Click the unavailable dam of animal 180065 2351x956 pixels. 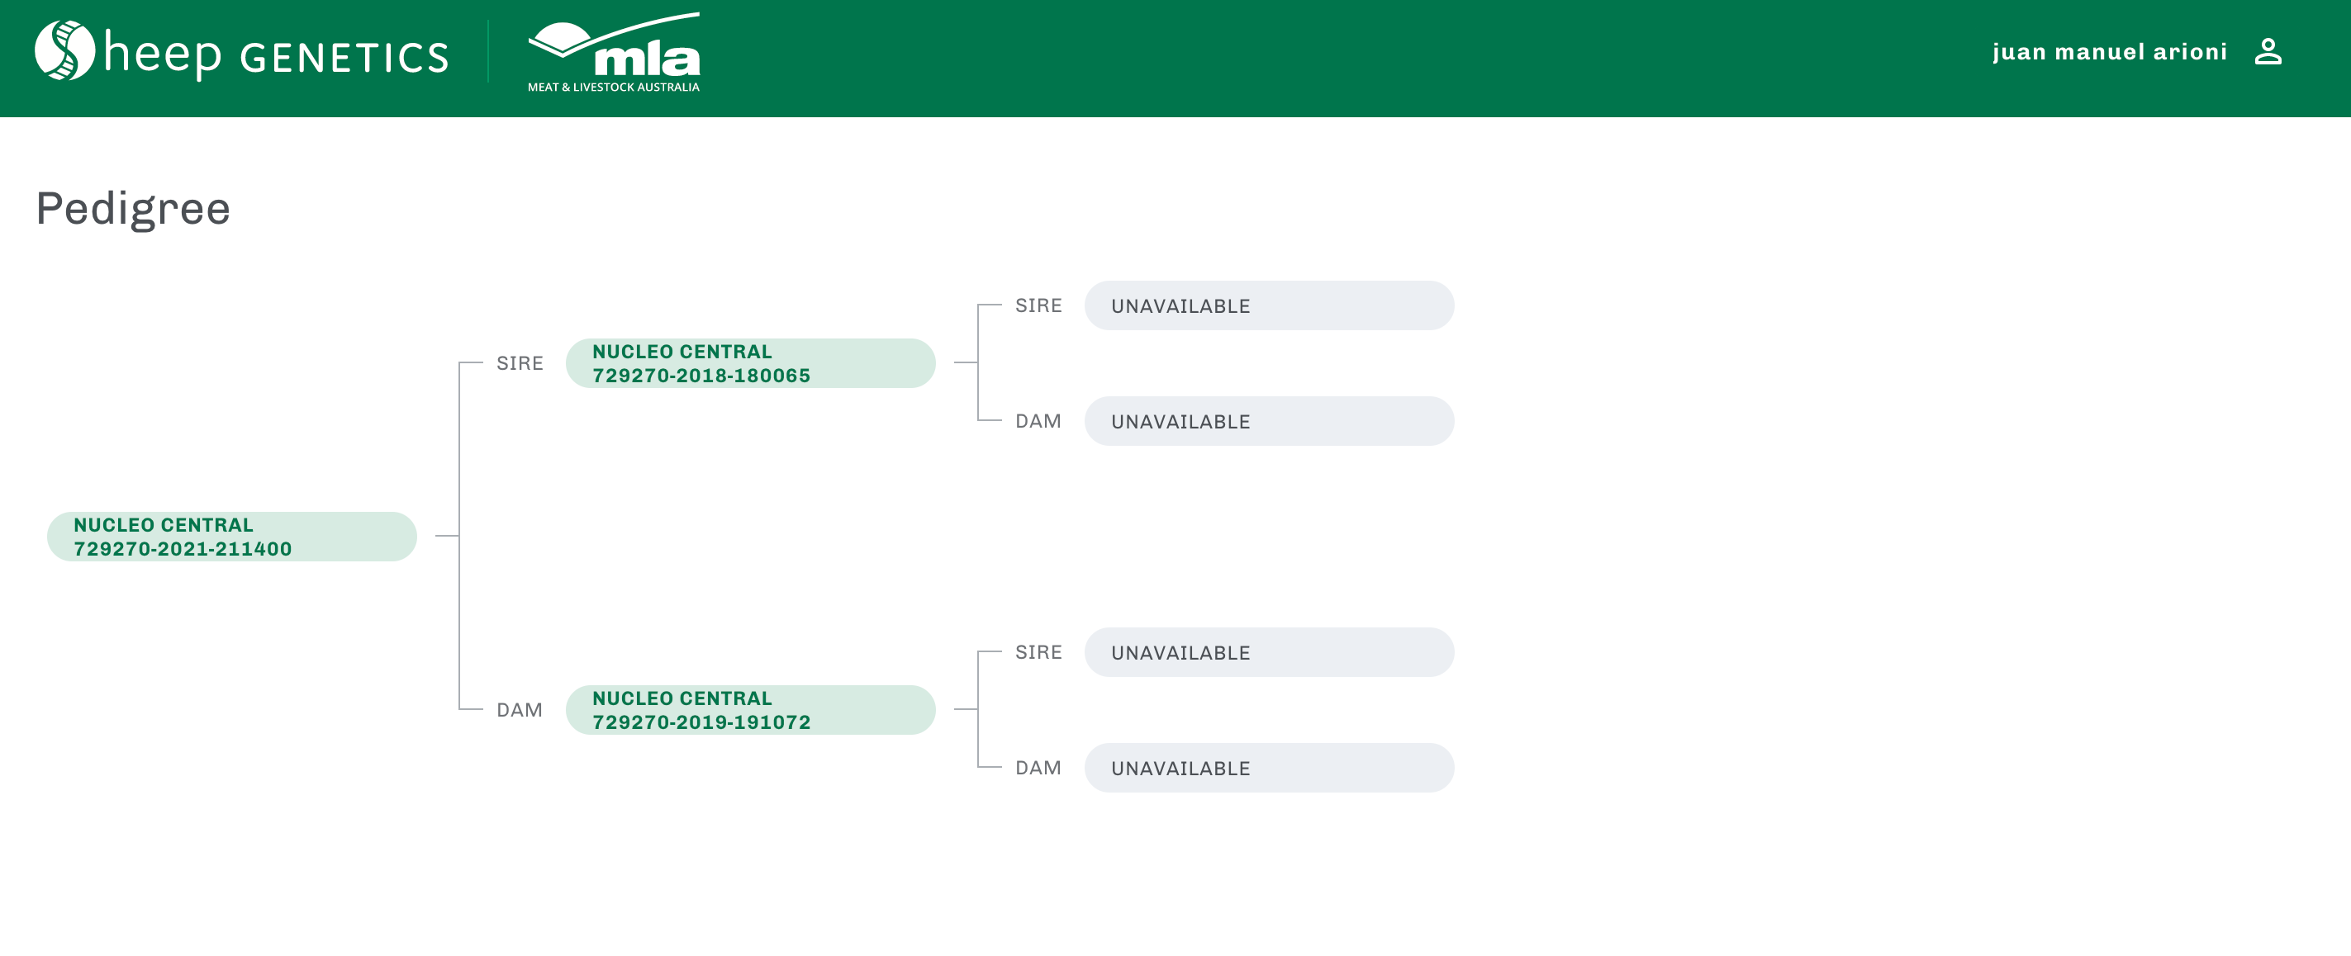click(1269, 421)
